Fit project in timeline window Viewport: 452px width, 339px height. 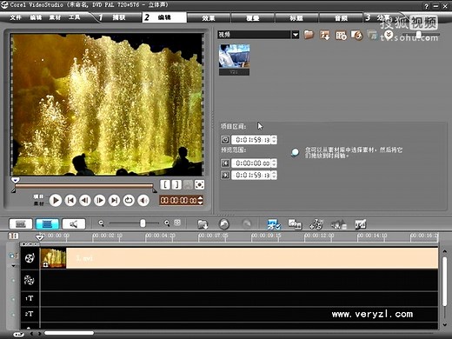click(x=177, y=223)
